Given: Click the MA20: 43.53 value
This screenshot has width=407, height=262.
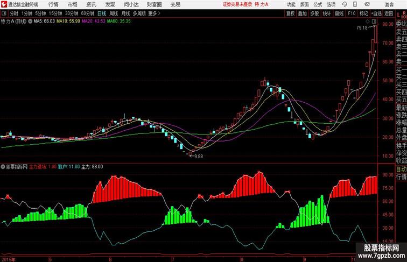Looking at the screenshot, I should [94, 22].
